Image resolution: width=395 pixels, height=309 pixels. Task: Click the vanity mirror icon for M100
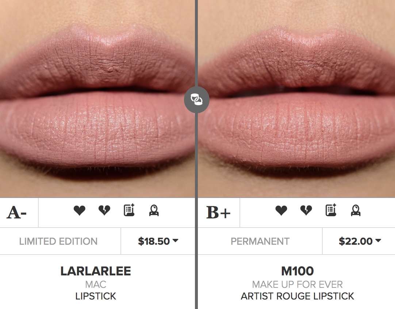pyautogui.click(x=356, y=210)
